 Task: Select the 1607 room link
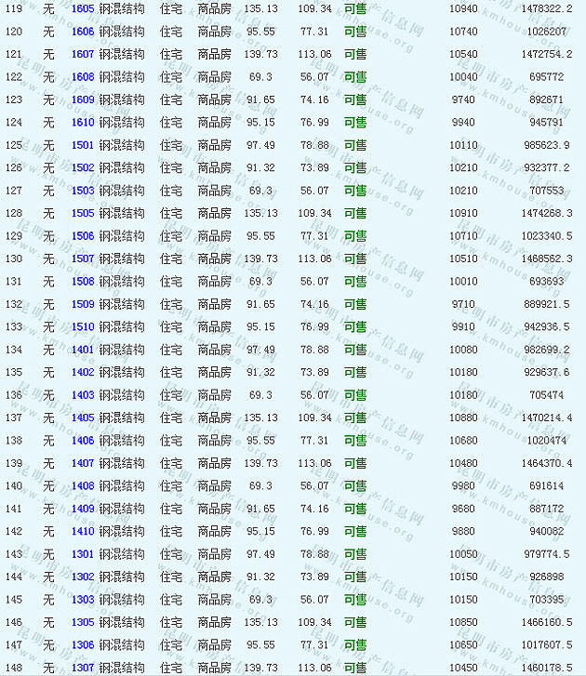click(83, 54)
